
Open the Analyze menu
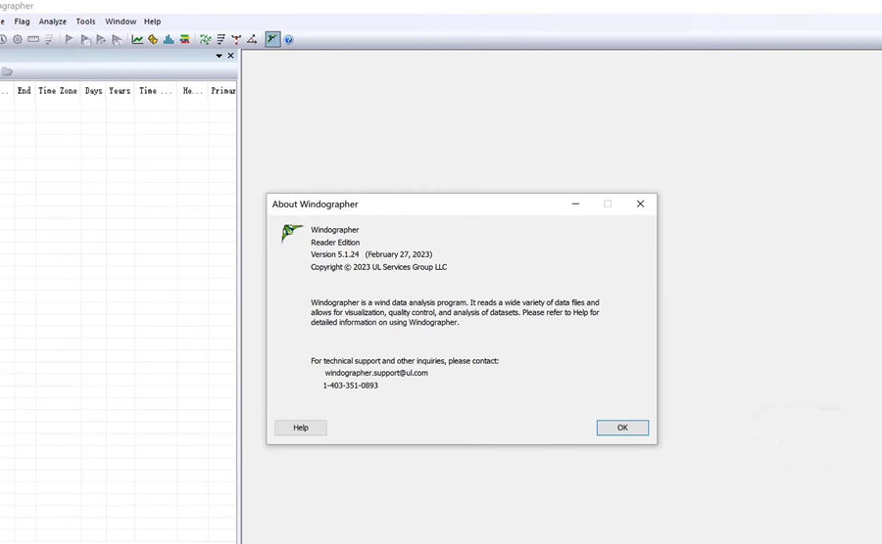53,22
